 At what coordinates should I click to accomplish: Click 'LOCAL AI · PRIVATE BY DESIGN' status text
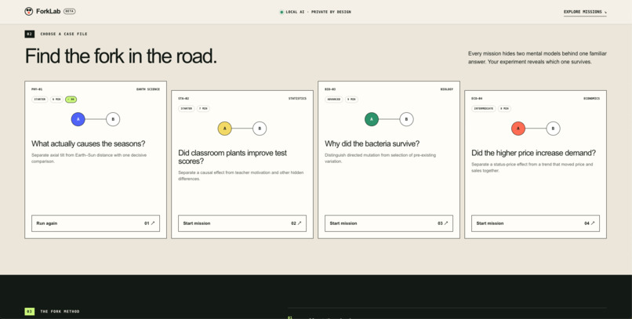[x=318, y=12]
